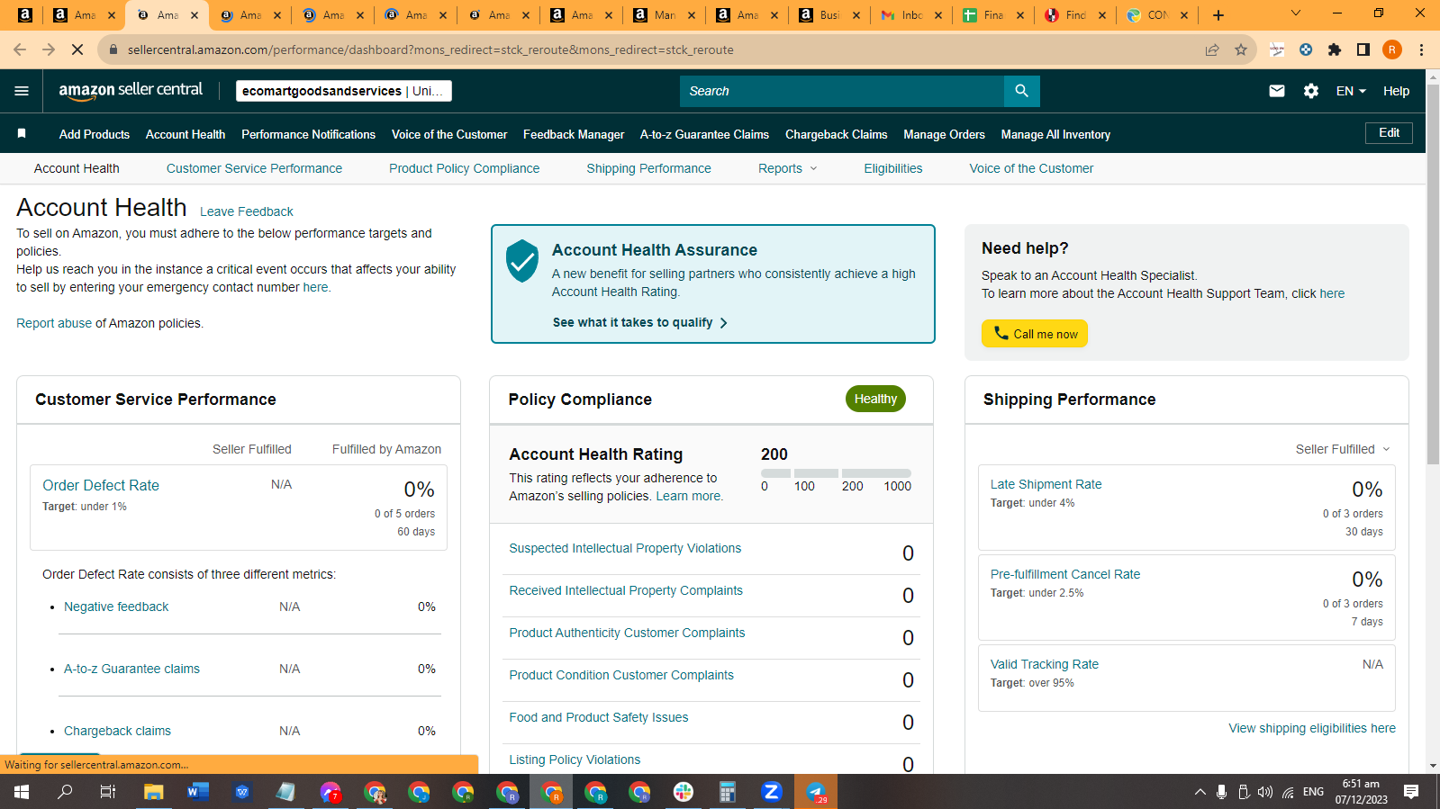The height and width of the screenshot is (809, 1440).
Task: Open the Negative feedback link
Action: point(116,607)
